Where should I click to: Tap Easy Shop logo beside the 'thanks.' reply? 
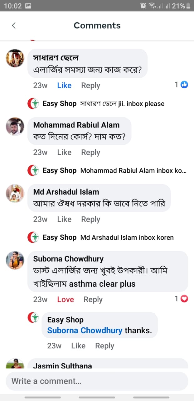pos(33,318)
